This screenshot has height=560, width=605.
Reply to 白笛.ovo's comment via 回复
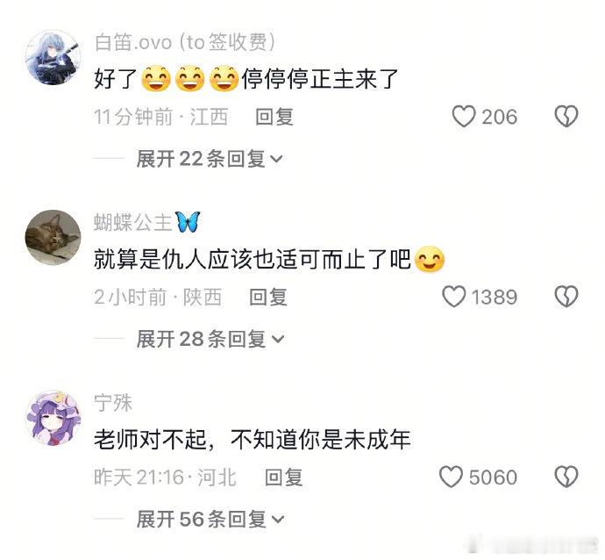[x=274, y=117]
